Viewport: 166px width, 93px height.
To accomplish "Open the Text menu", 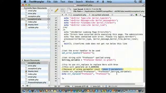I will tap(63, 2).
